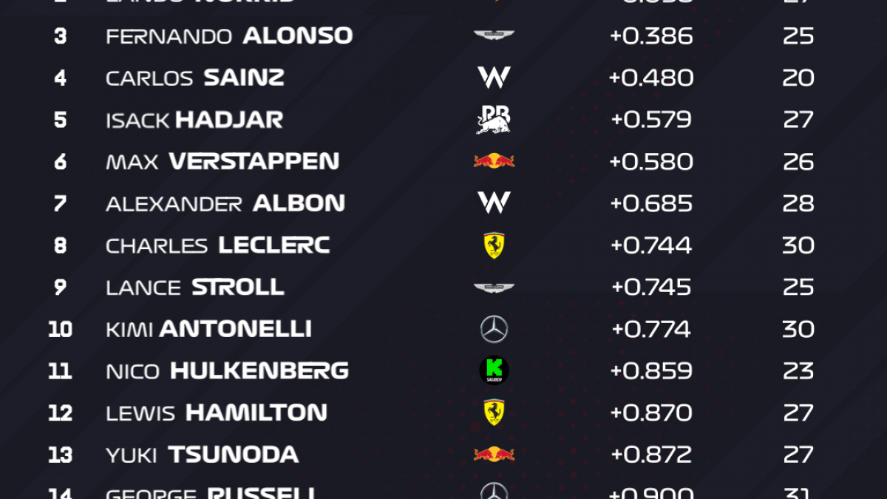Open Fernando Alonso driver name
Viewport: 887px width, 499px height.
click(229, 35)
